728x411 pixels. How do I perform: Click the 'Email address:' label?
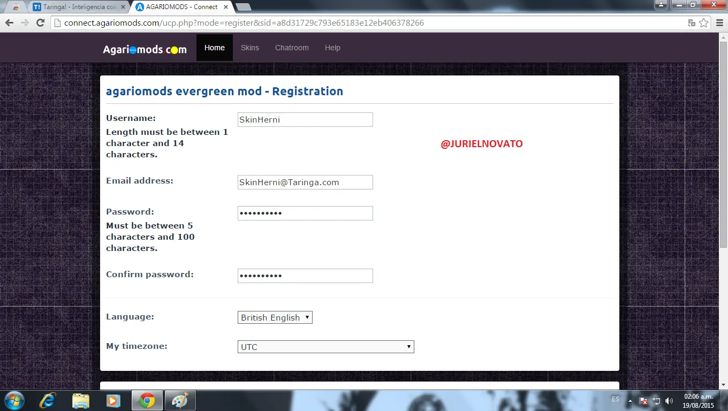pyautogui.click(x=140, y=181)
